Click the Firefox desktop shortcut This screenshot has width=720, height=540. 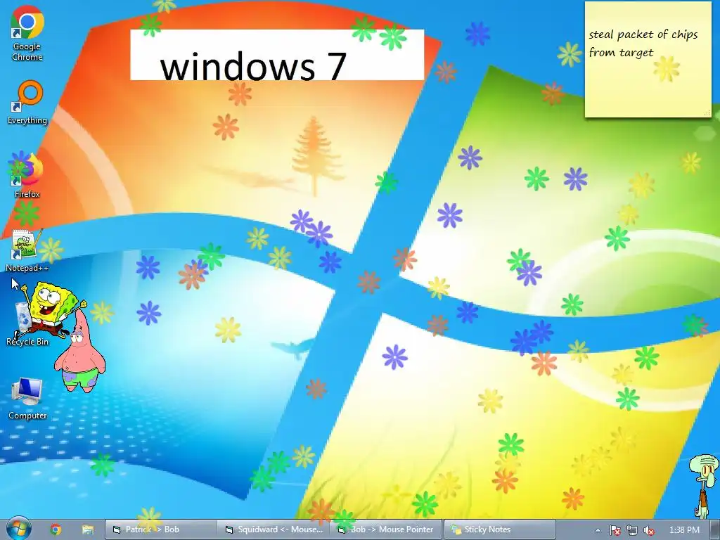coord(27,176)
